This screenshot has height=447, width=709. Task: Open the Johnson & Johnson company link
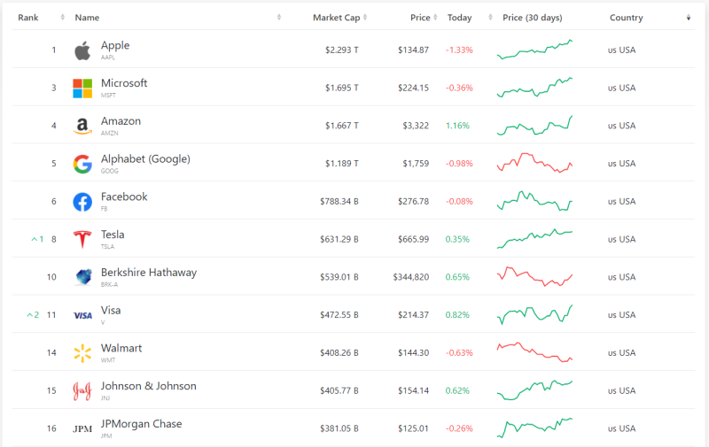click(148, 386)
